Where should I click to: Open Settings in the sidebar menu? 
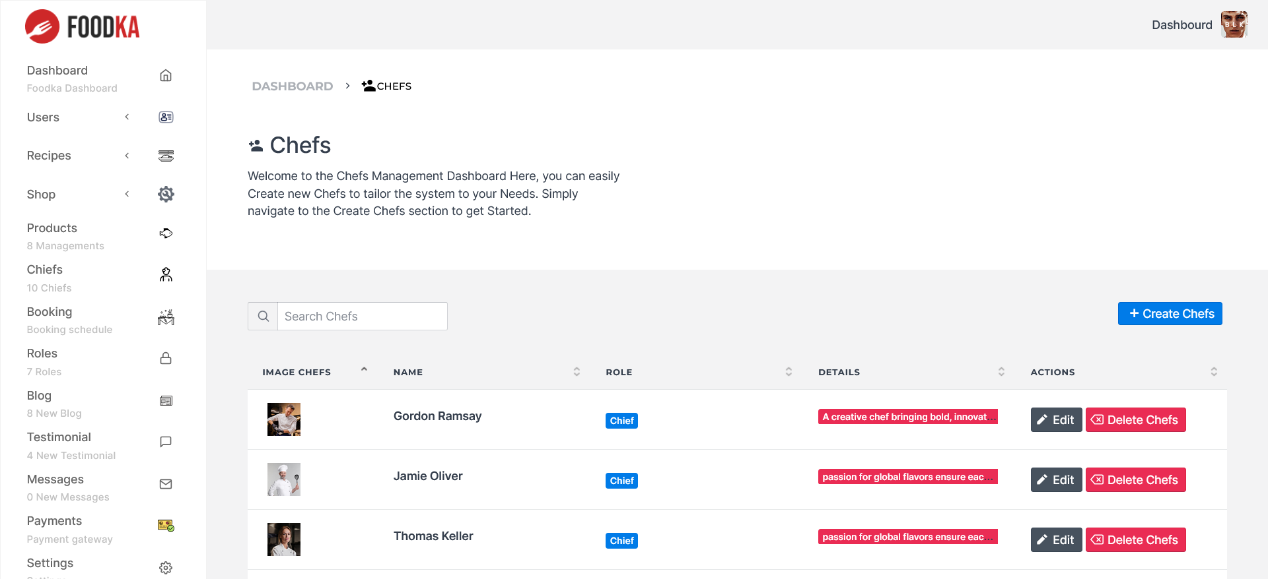[x=50, y=563]
